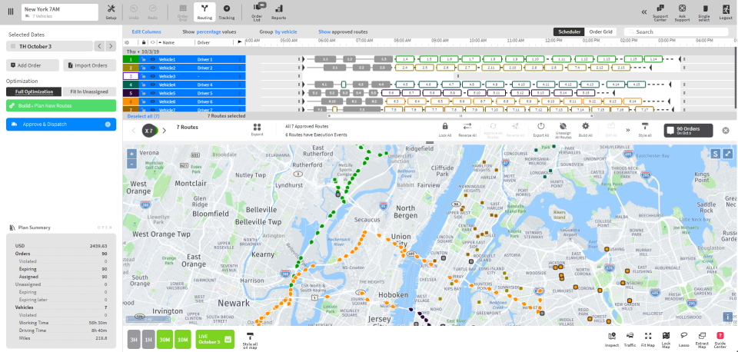Click the dark purple ID 5 swatch
This screenshot has width=738, height=352.
(131, 93)
